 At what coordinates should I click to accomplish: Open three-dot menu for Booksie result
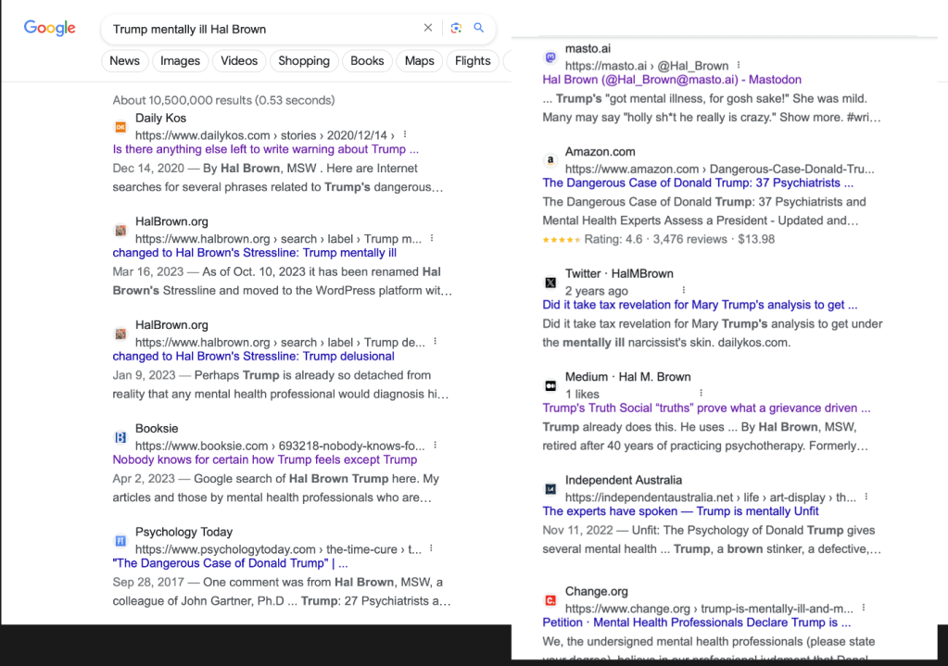point(435,446)
